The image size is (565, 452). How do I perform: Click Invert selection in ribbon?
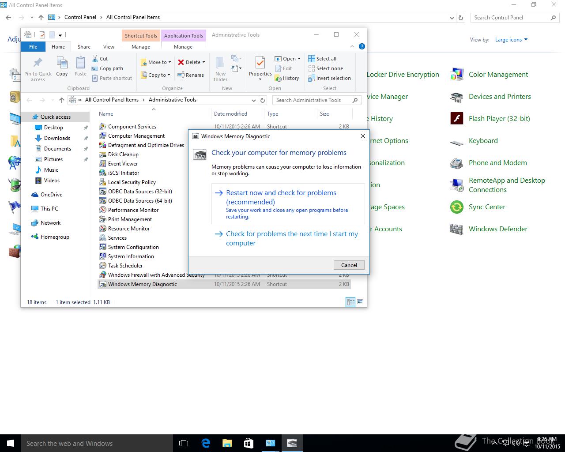click(329, 78)
